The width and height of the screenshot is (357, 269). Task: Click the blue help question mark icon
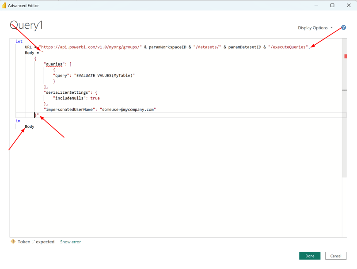343,27
